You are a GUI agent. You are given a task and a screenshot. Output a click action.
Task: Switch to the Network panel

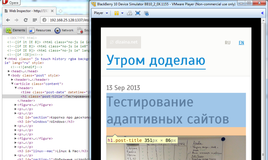coord(64,30)
